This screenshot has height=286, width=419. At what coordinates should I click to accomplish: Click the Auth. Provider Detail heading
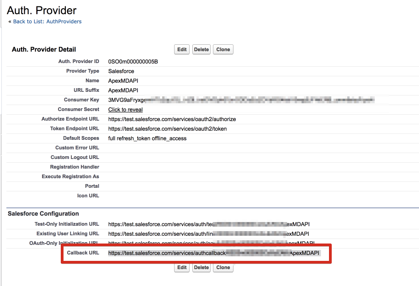pyautogui.click(x=44, y=49)
